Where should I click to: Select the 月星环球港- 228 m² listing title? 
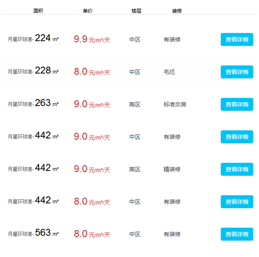(33, 71)
